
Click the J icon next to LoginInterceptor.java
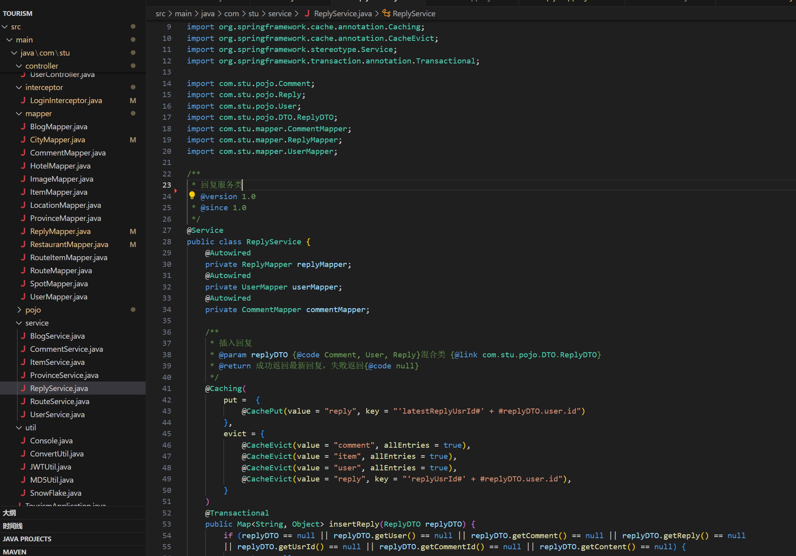coord(23,100)
